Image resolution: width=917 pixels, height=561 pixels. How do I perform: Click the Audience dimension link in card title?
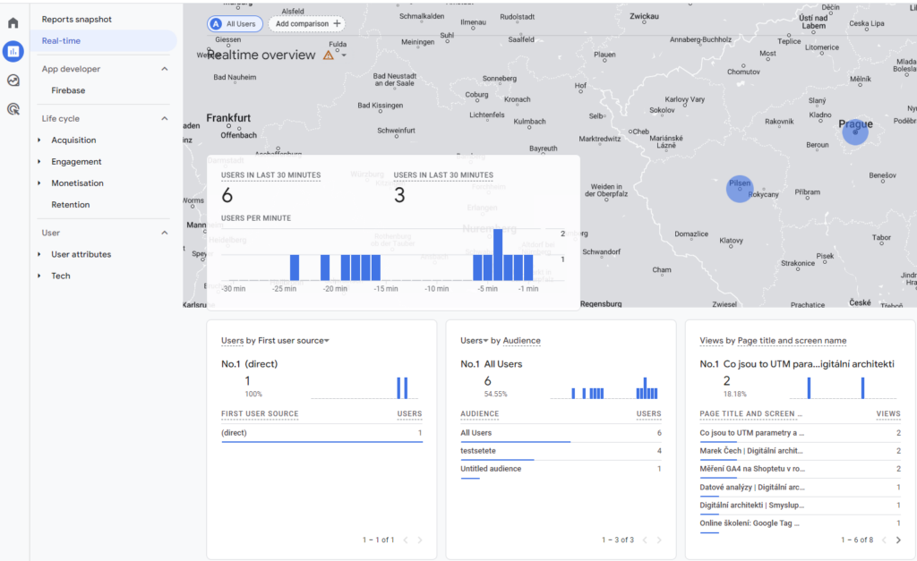click(522, 341)
